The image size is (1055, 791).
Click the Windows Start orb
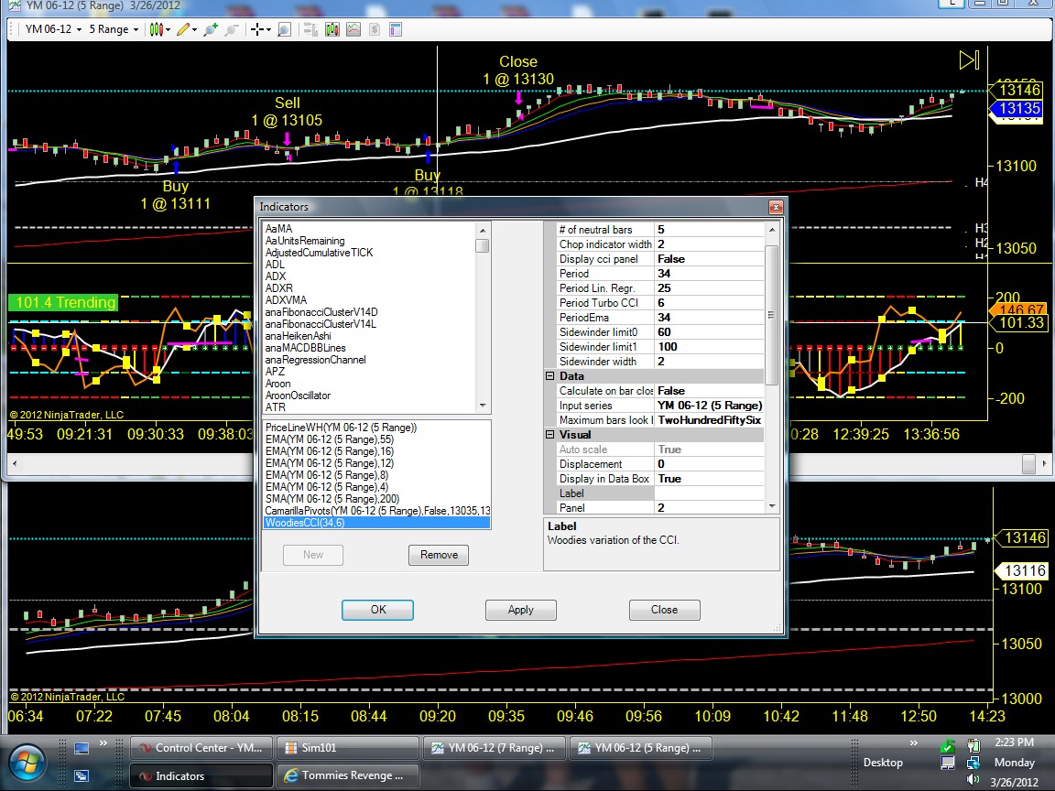(x=27, y=764)
